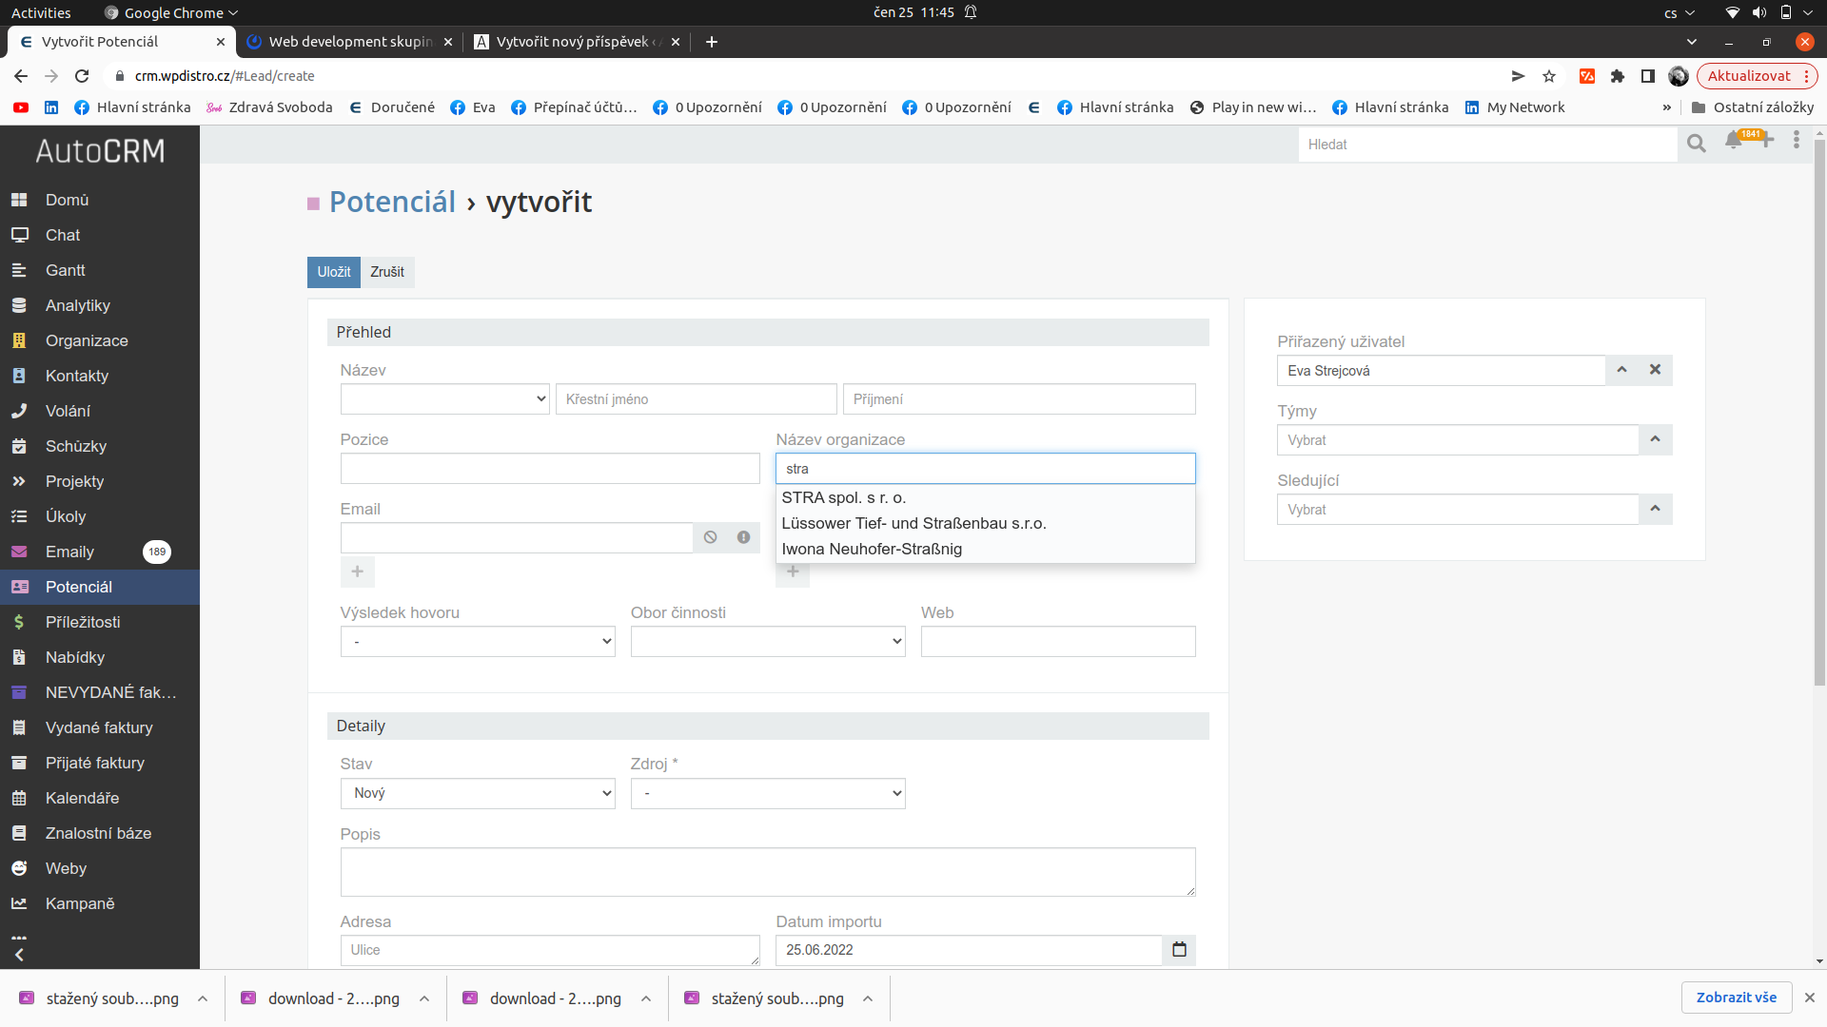Select Zdroj dropdown value
The width and height of the screenshot is (1827, 1027).
tap(767, 791)
